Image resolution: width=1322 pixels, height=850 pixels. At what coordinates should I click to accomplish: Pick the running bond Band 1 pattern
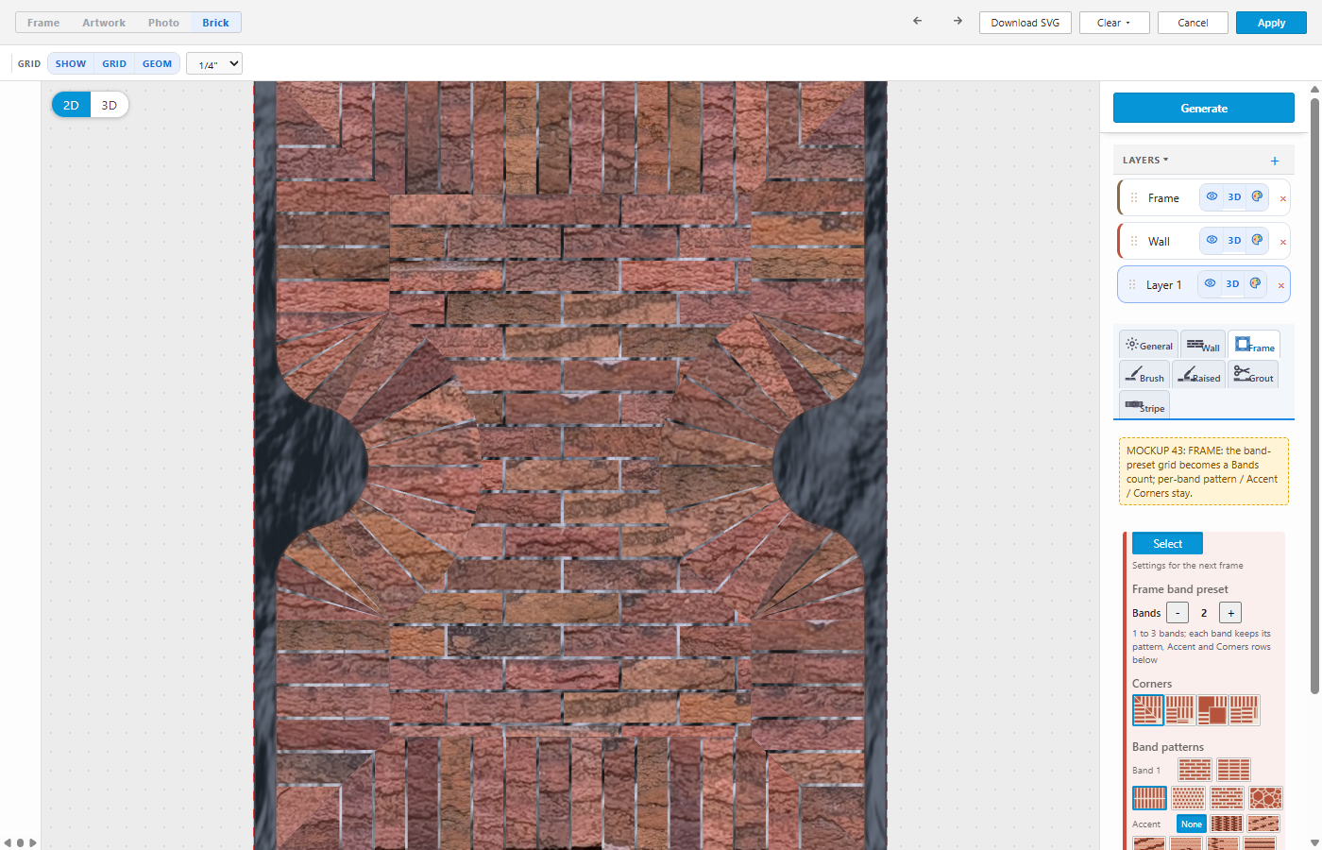tap(1195, 770)
